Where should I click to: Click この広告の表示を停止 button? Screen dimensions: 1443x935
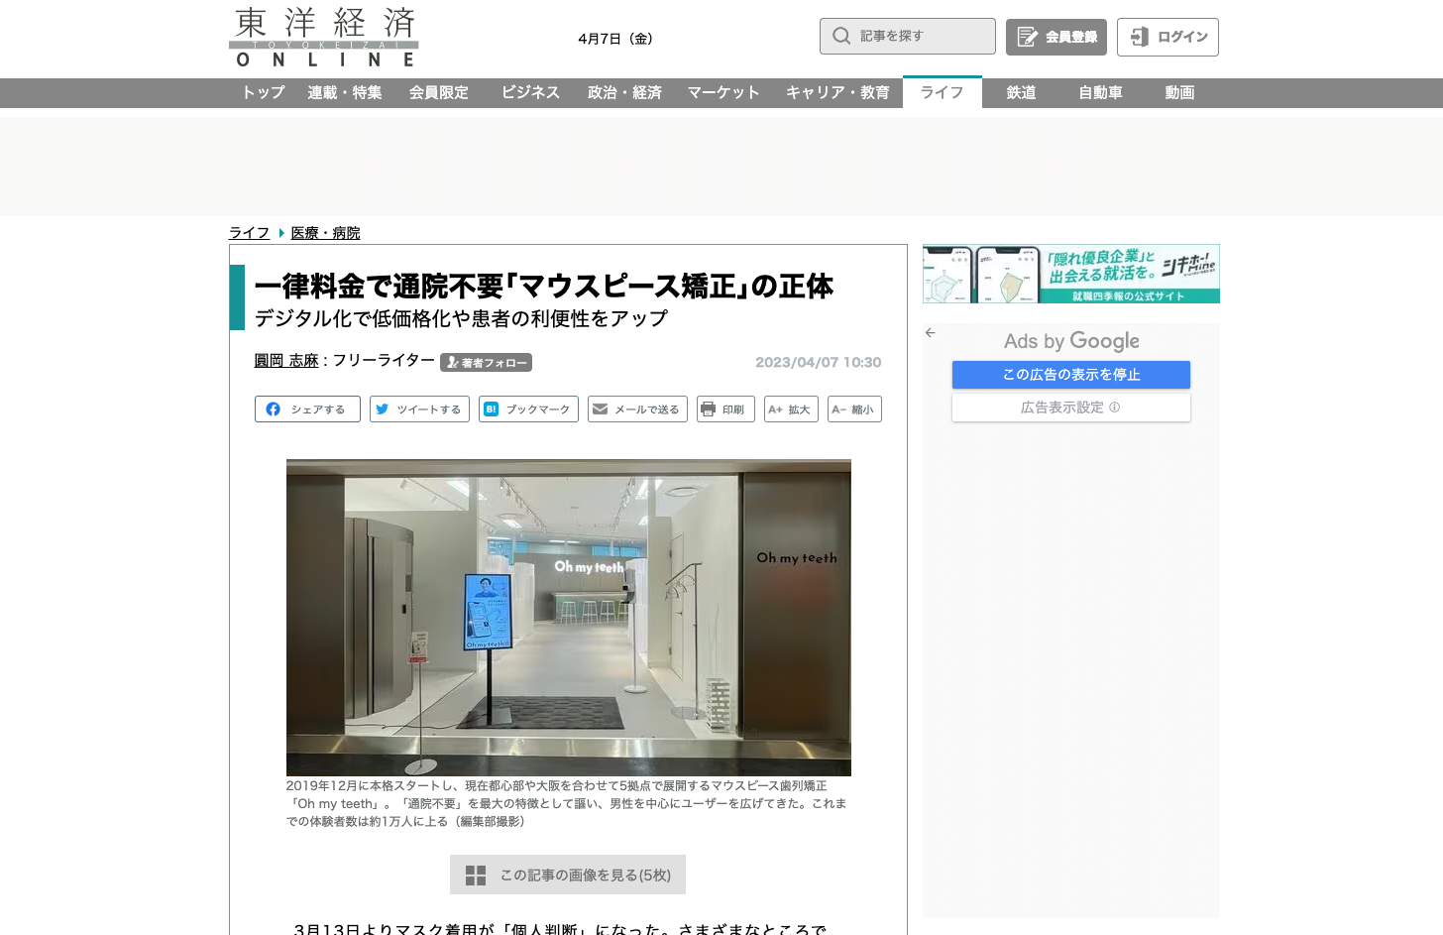click(1071, 375)
